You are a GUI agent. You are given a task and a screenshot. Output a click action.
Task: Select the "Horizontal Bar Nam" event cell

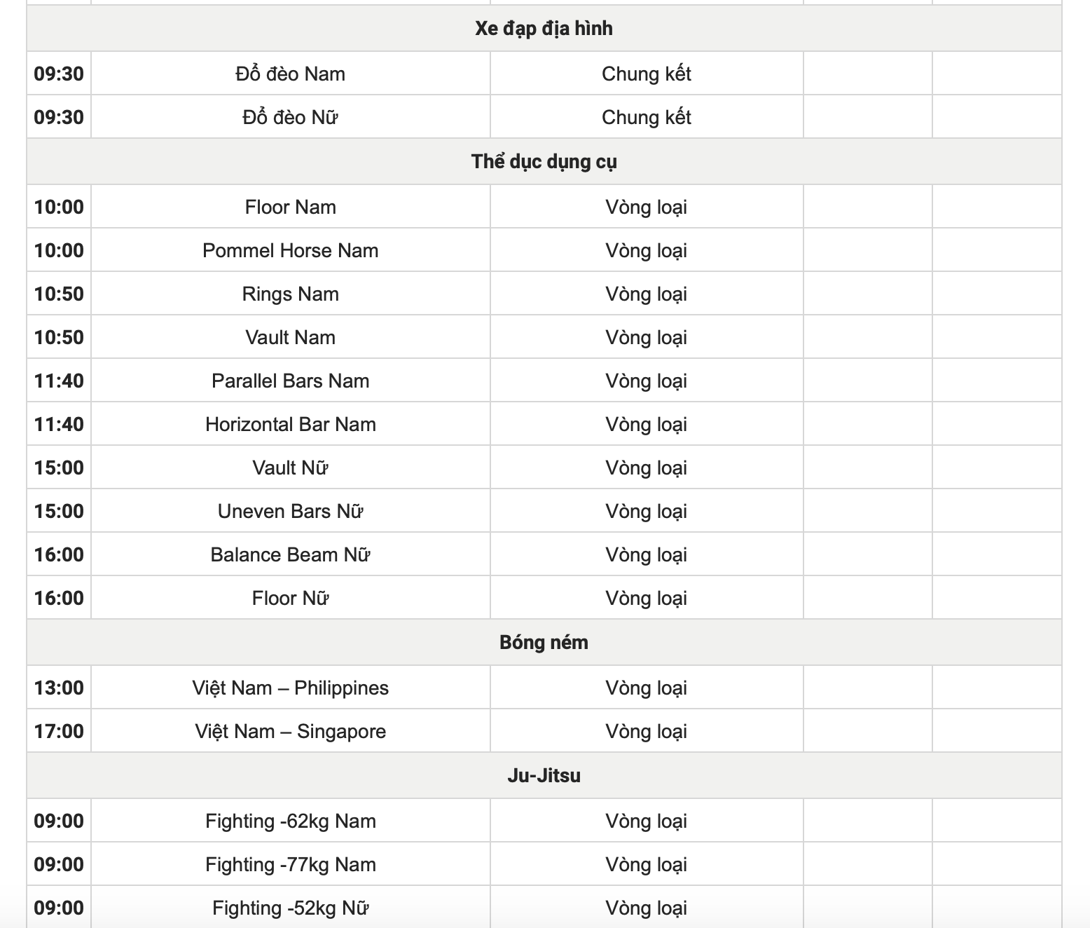point(290,424)
